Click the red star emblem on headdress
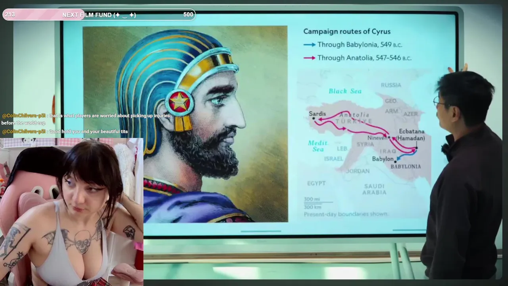This screenshot has width=508, height=286. pos(179,102)
